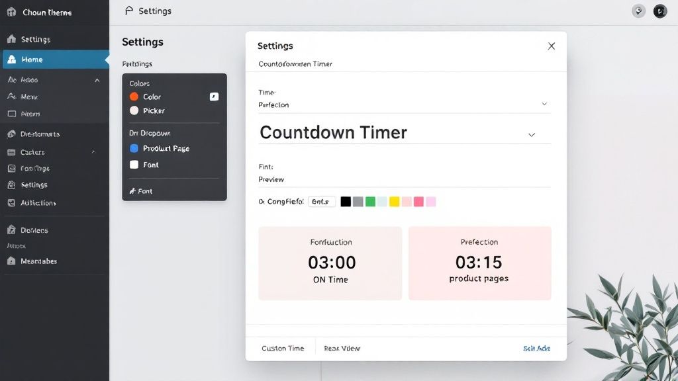The image size is (678, 381).
Task: Collapse the Adloo sidebar section chevron
Action: coord(97,80)
